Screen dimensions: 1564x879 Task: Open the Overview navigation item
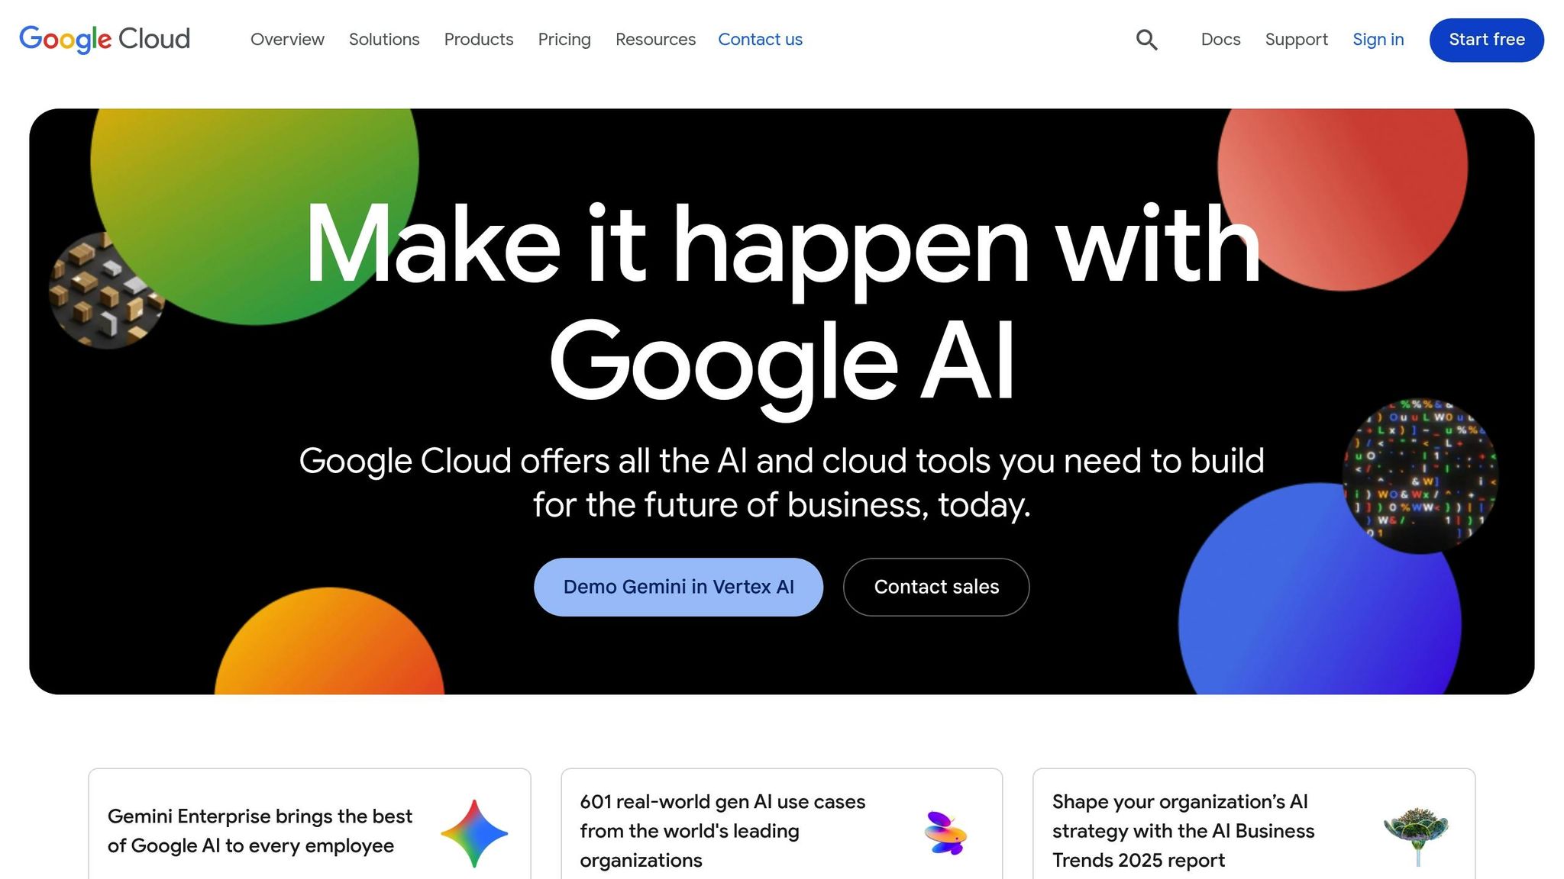287,39
